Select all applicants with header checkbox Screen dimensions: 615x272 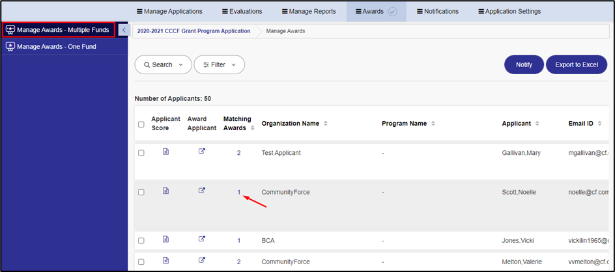[141, 125]
